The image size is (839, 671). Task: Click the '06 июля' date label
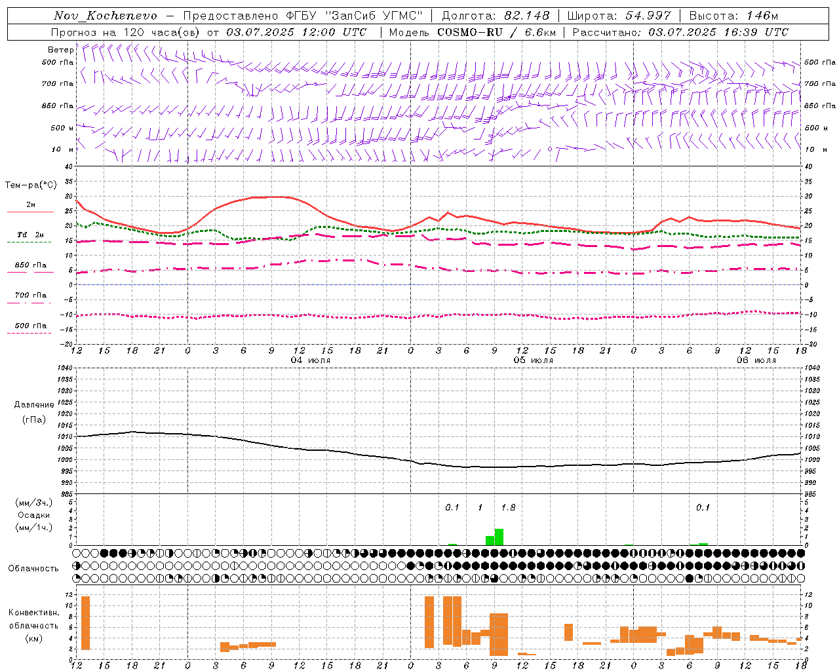(x=756, y=360)
